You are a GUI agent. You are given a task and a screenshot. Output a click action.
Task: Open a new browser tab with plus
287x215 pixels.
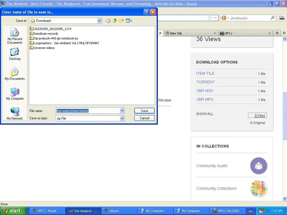277,33
